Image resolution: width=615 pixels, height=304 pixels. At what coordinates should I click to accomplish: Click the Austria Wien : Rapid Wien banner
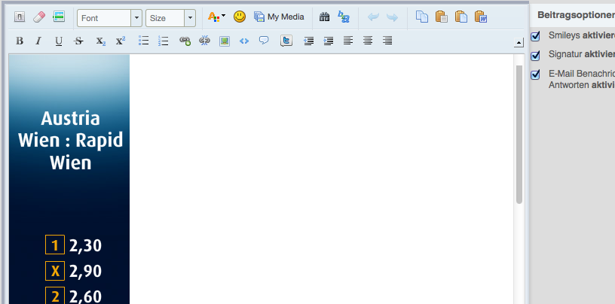69,179
